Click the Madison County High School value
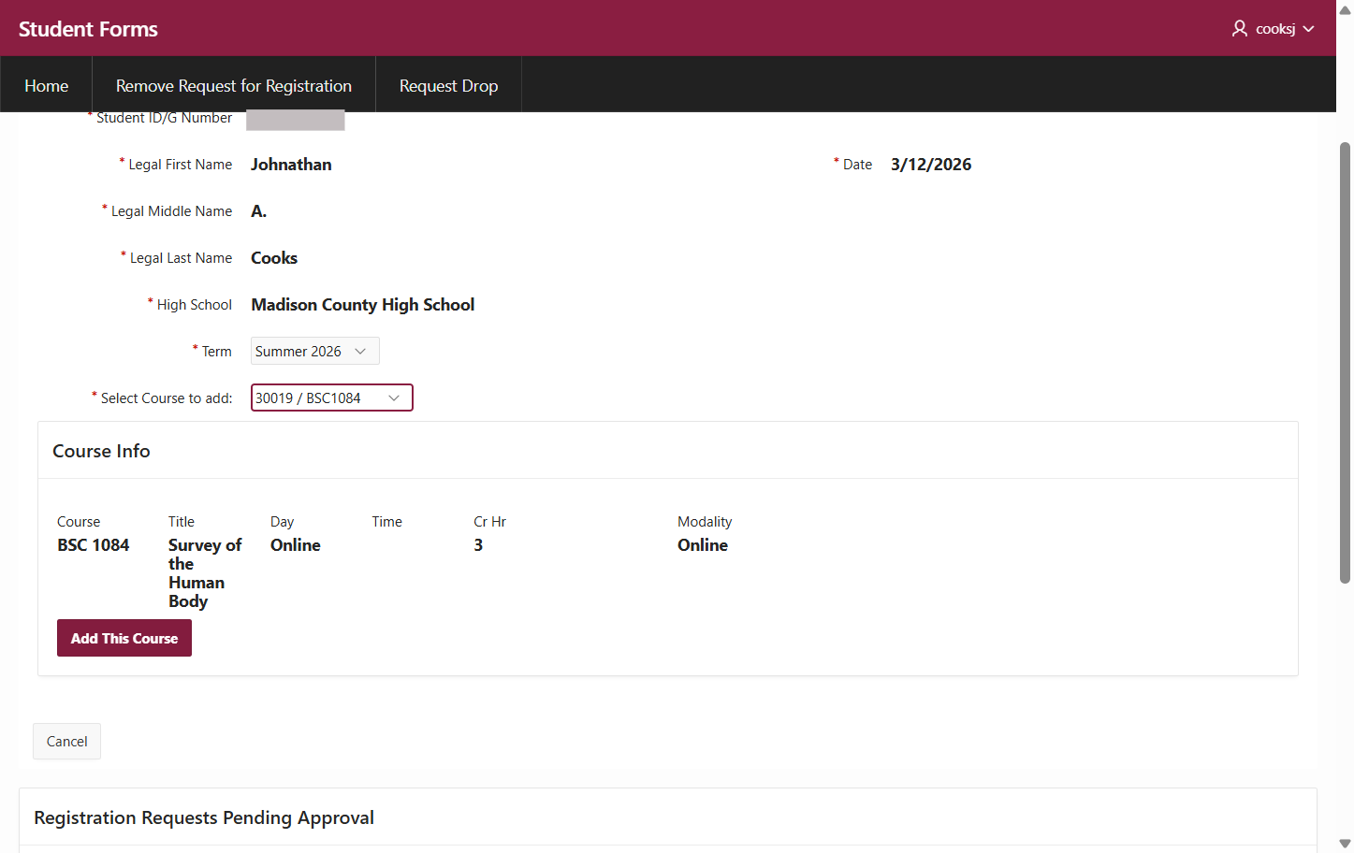Screen dimensions: 1354x853 coord(363,305)
